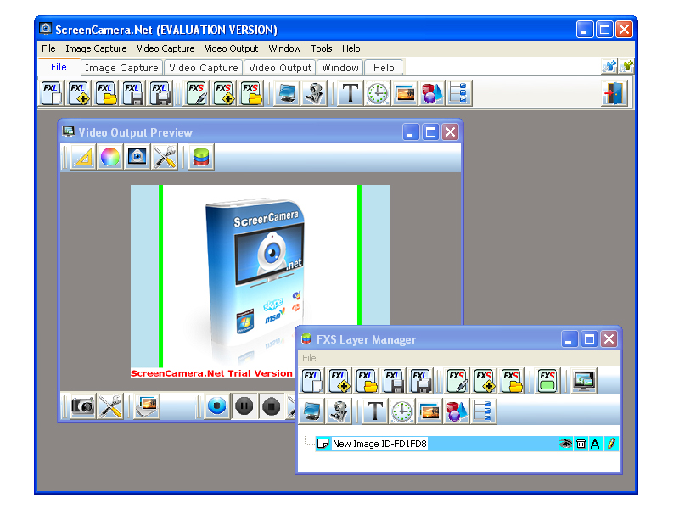
Task: Open the Window menu in the menu bar
Action: tap(284, 48)
